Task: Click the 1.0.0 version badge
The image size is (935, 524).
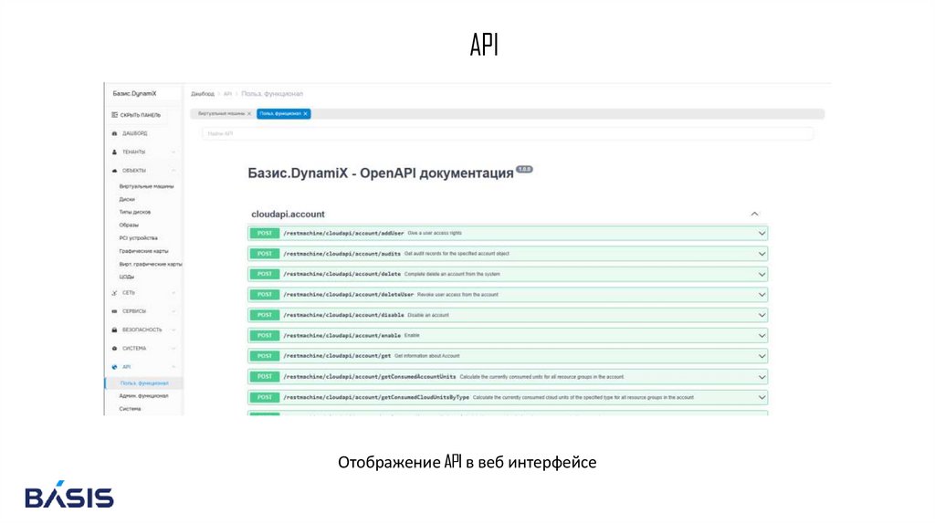Action: 524,169
